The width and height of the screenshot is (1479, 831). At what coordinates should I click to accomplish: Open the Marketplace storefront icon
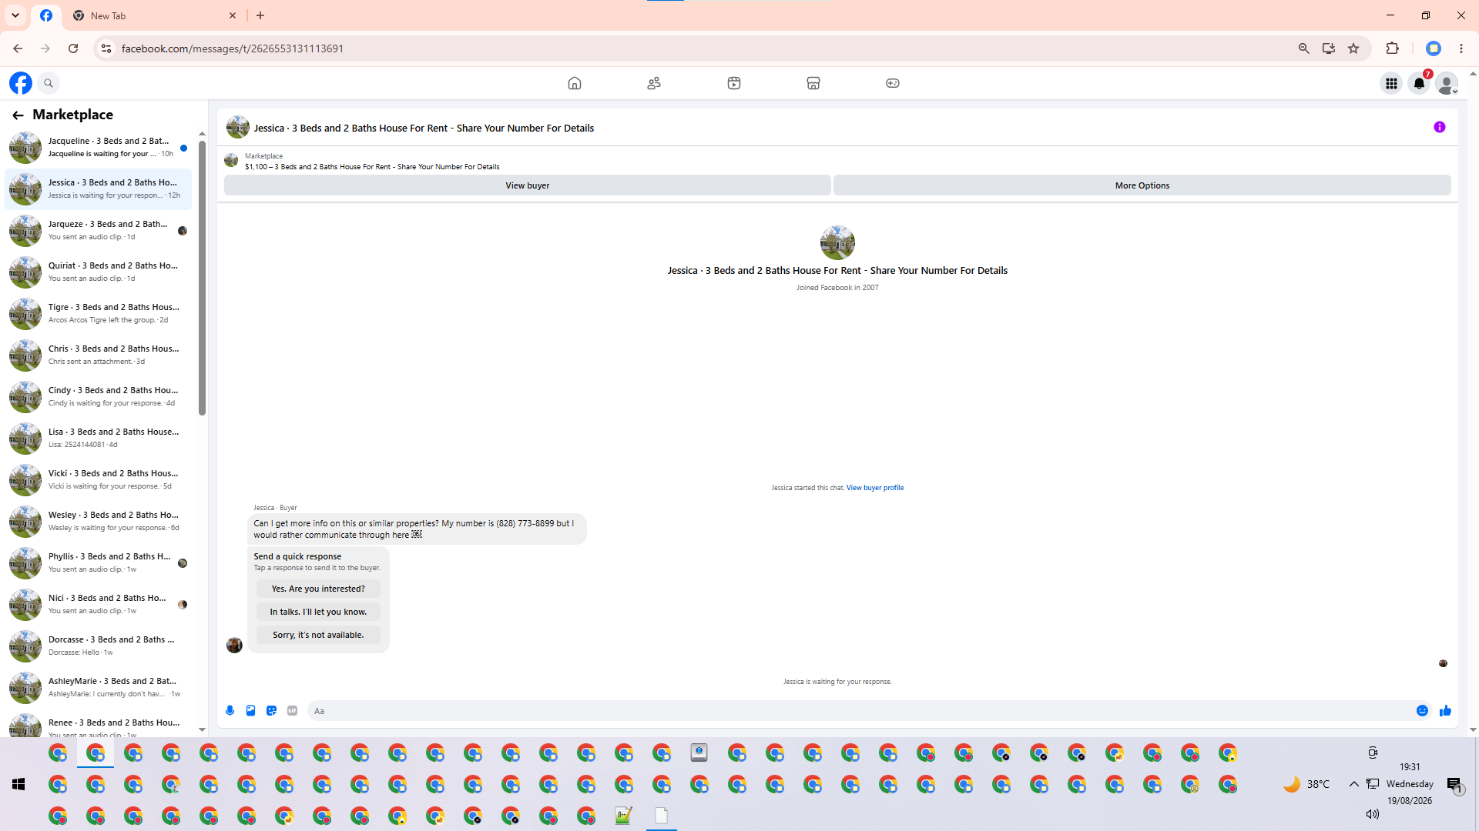tap(813, 83)
